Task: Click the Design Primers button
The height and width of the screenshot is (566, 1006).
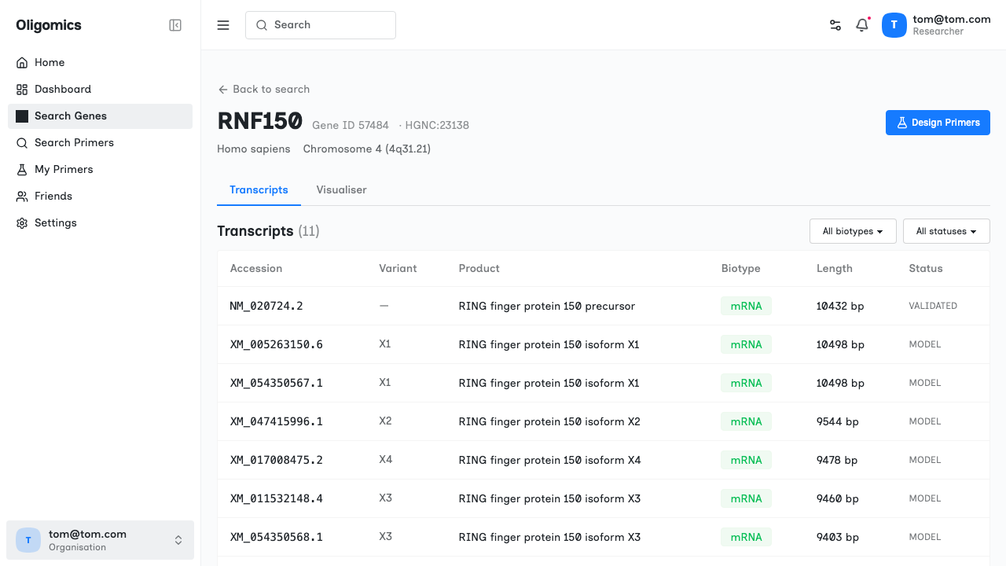Action: coord(938,123)
